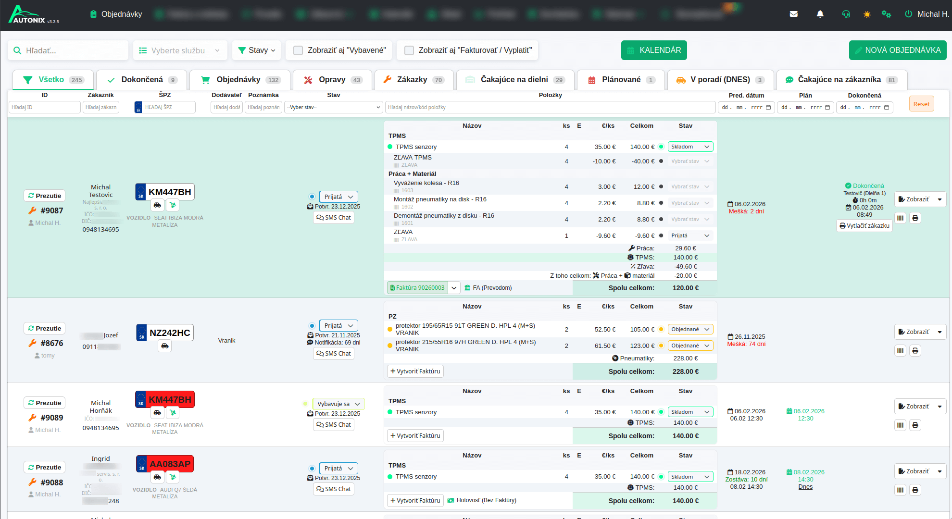This screenshot has height=519, width=952.
Task: Click the car icon under NZ242HC plate
Action: 165,346
